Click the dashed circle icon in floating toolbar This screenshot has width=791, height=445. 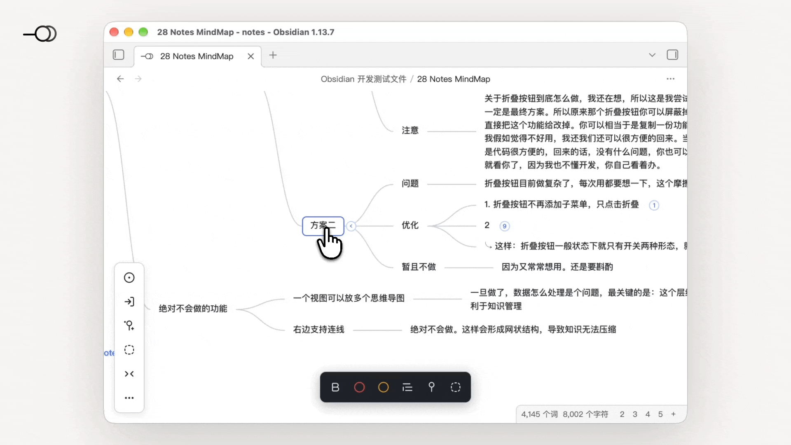tap(456, 387)
